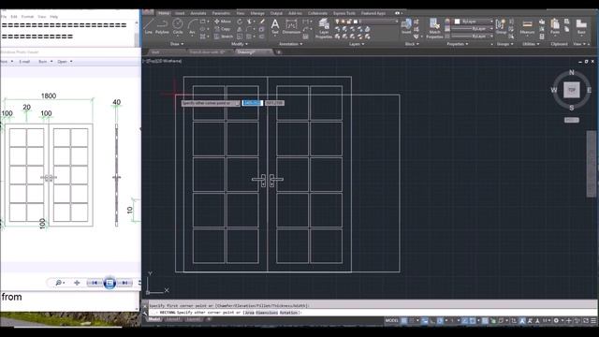Click the Insert block tool
The image size is (599, 337).
pos(406,26)
